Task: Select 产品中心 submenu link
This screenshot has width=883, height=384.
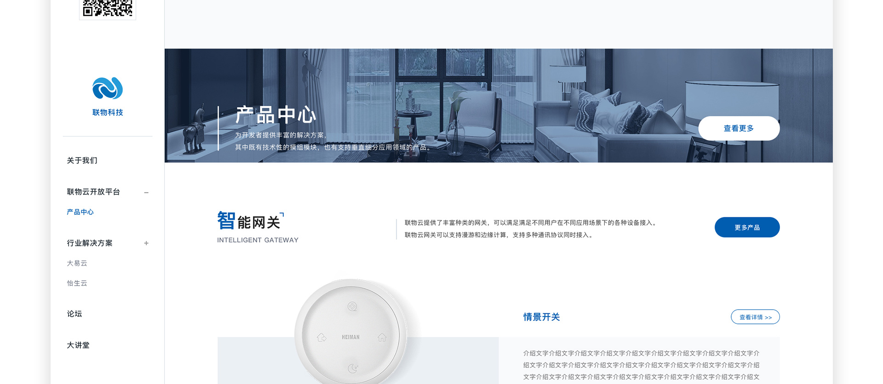Action: tap(80, 212)
